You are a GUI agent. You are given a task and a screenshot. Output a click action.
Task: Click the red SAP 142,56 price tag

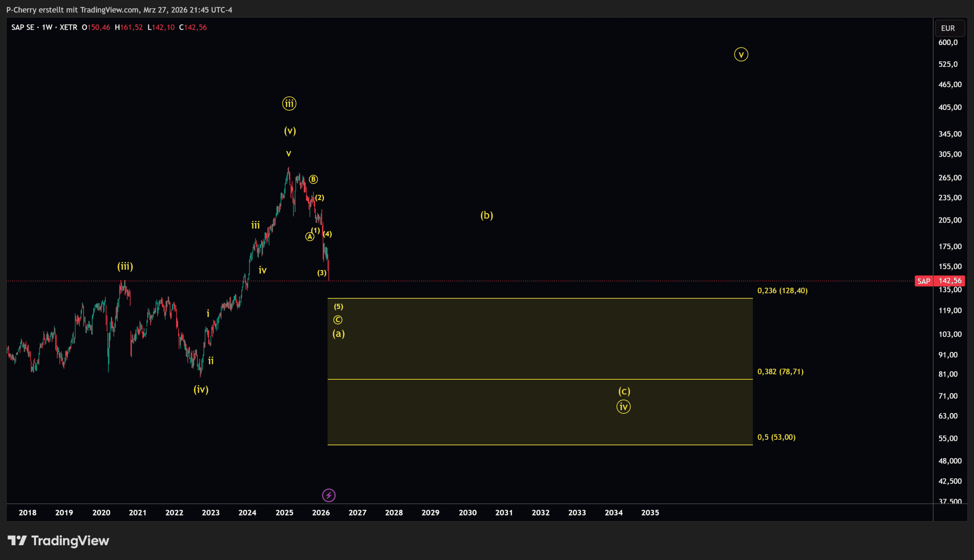[x=939, y=281]
